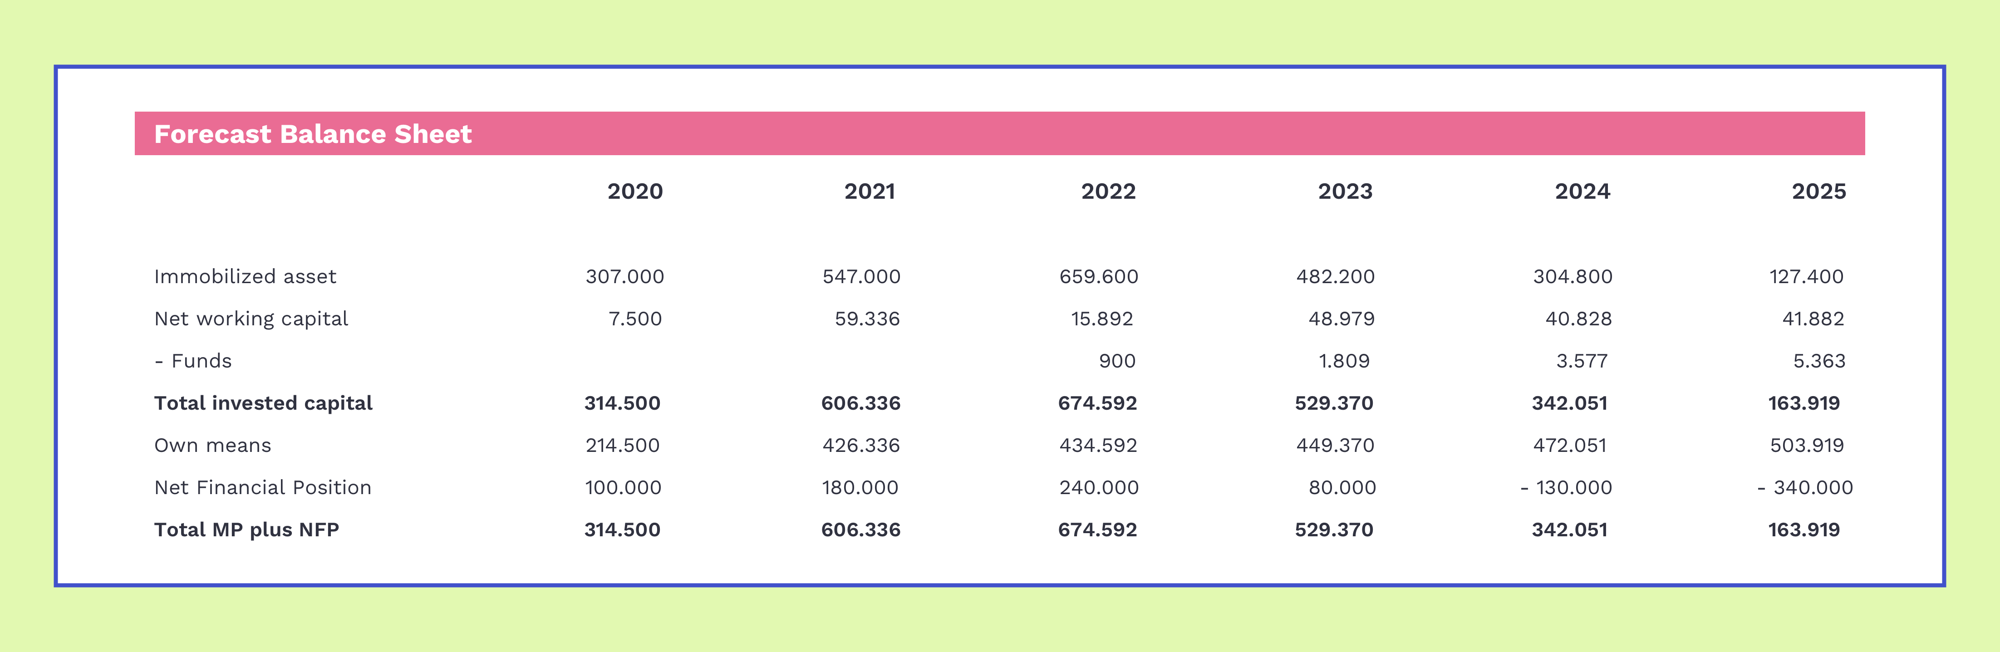Select the Net working capital row label

click(x=251, y=319)
